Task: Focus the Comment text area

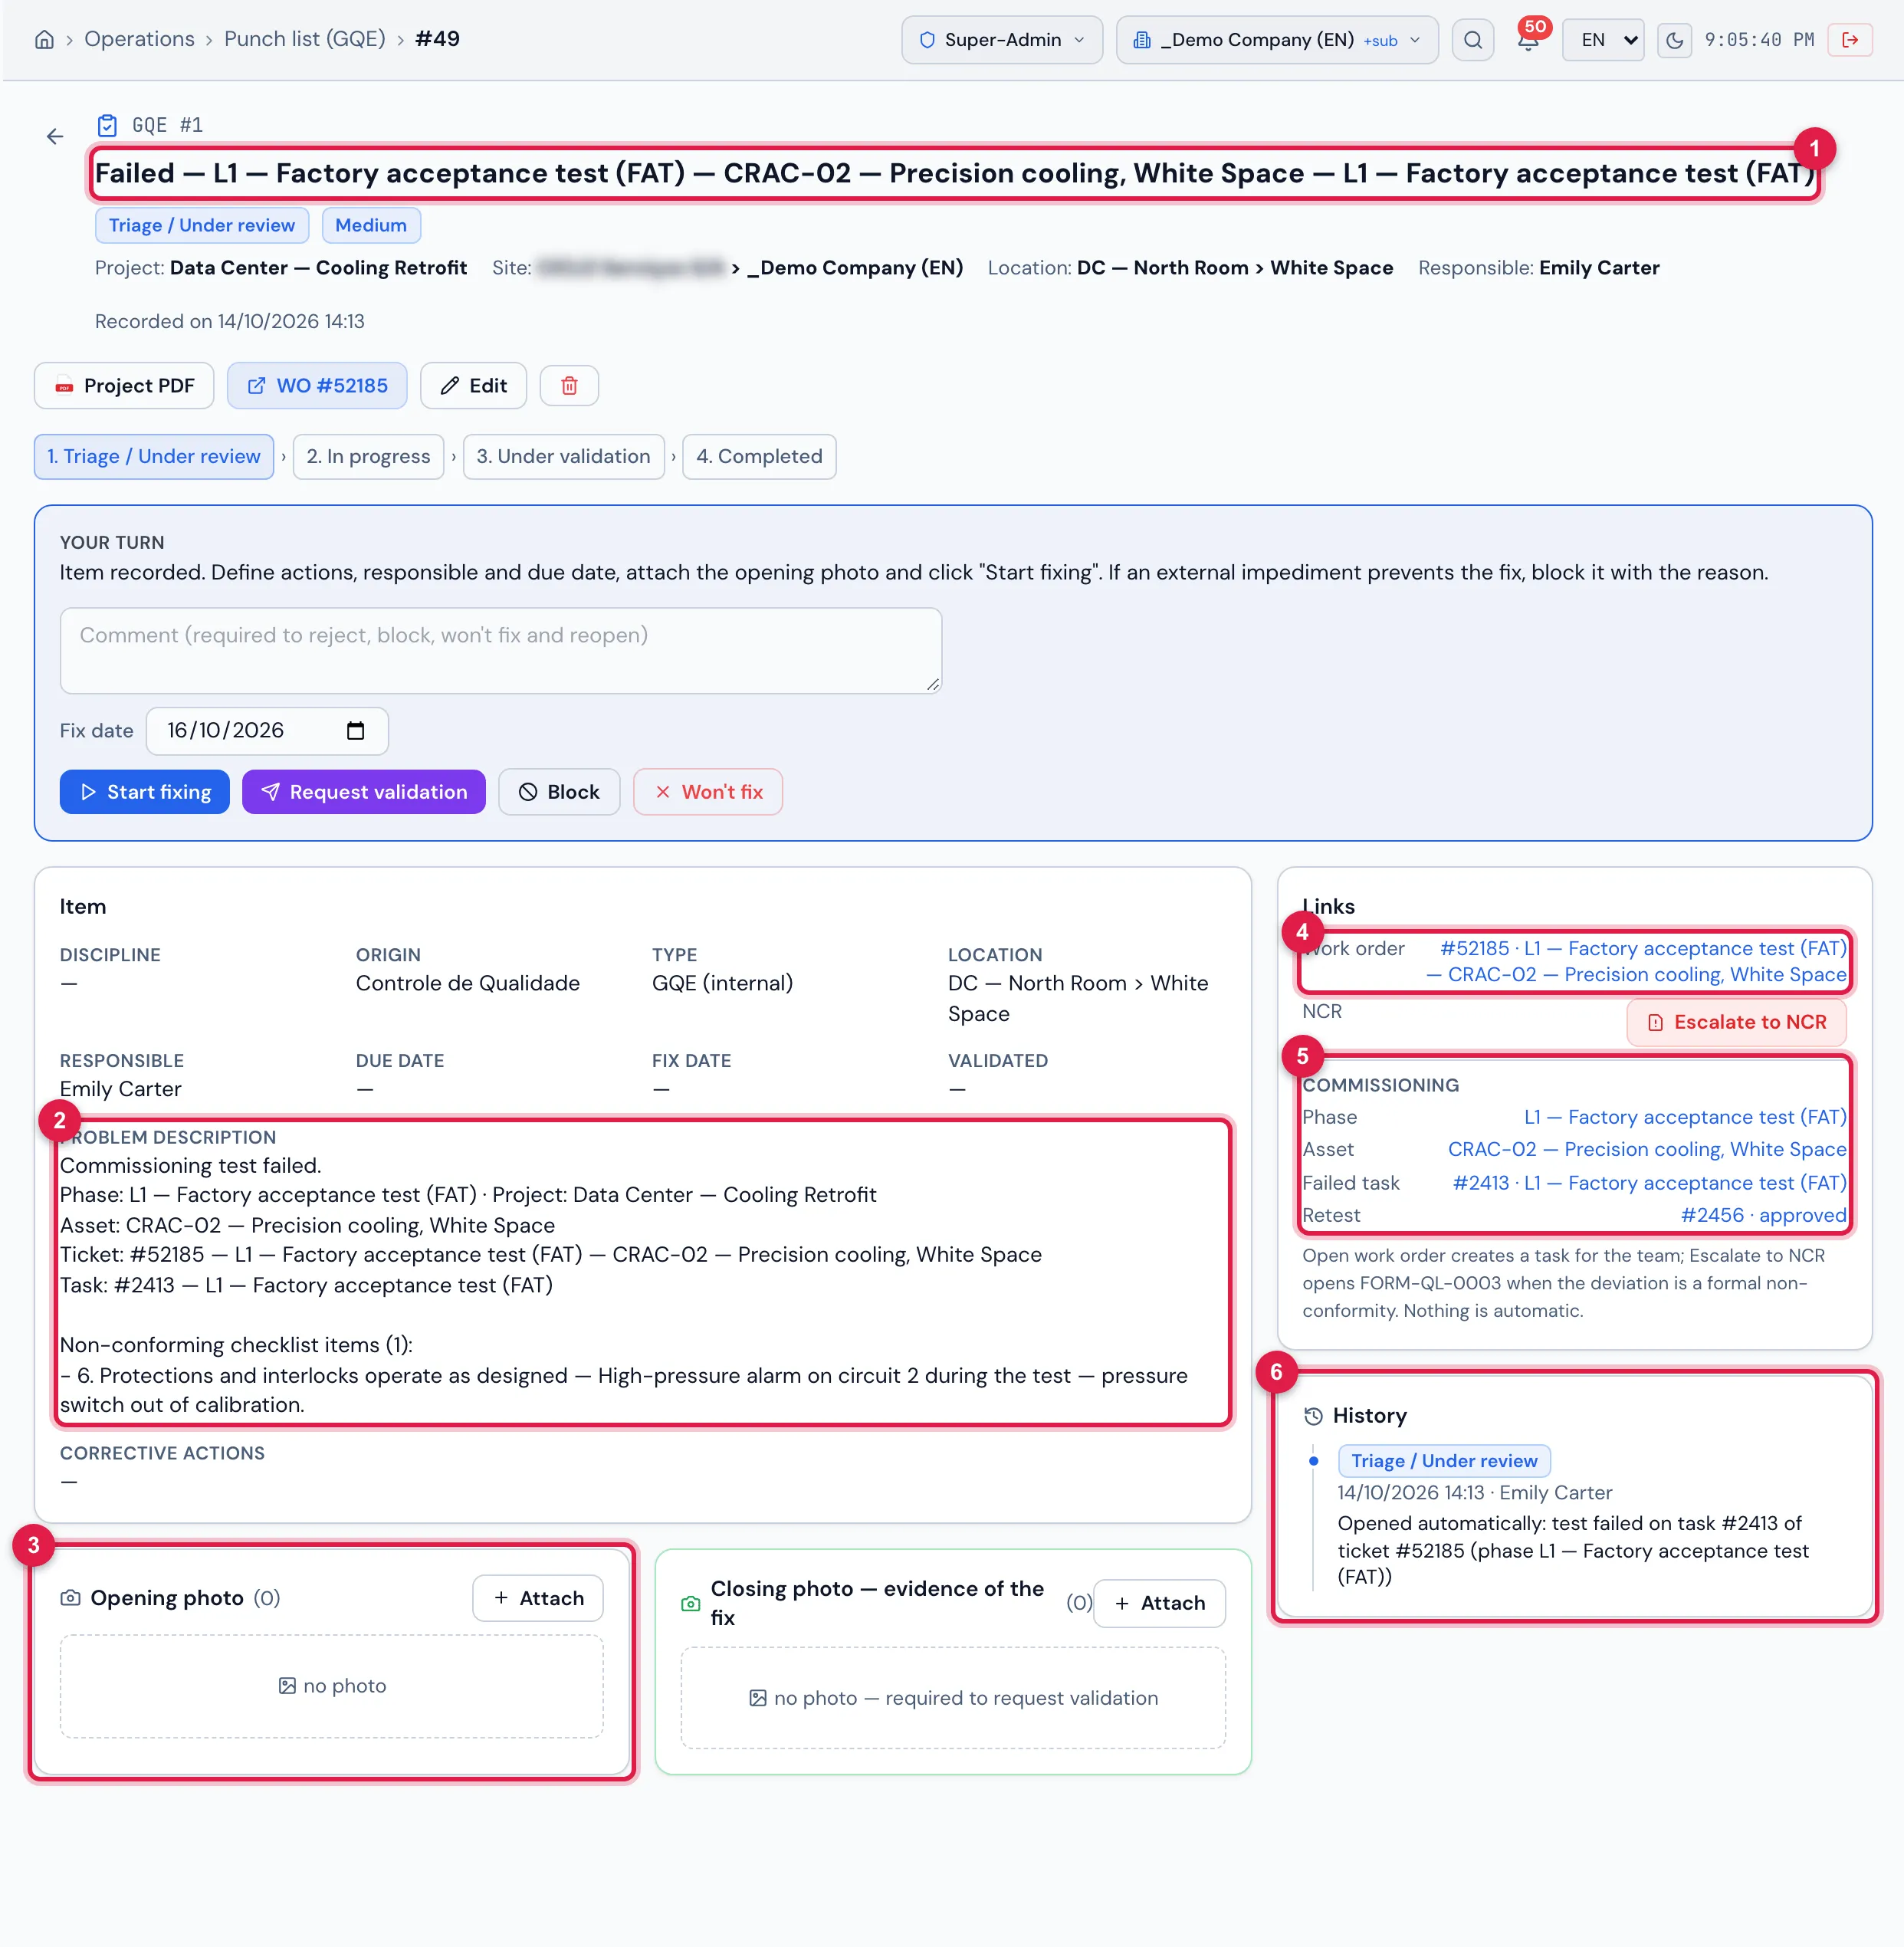Action: pos(500,651)
